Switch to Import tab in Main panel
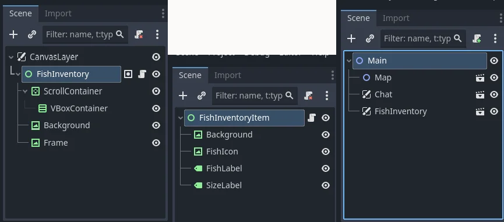The height and width of the screenshot is (222, 504). coord(396,18)
